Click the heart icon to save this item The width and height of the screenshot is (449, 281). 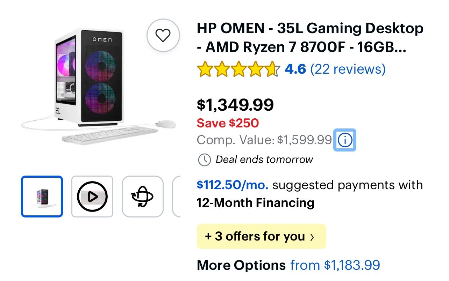tap(163, 35)
